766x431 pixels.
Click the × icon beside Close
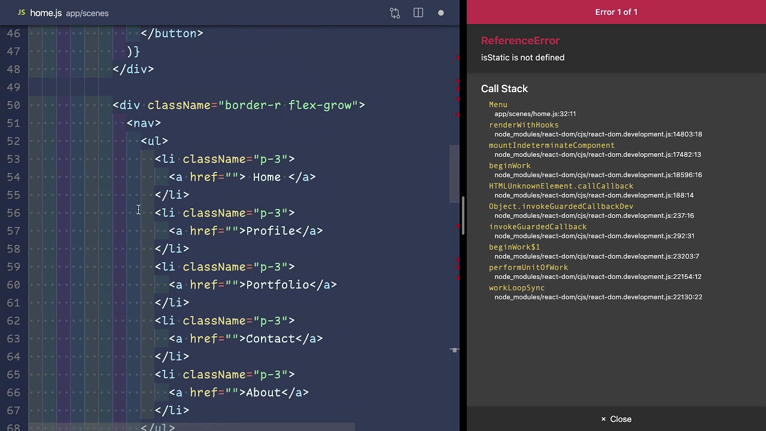(x=603, y=419)
